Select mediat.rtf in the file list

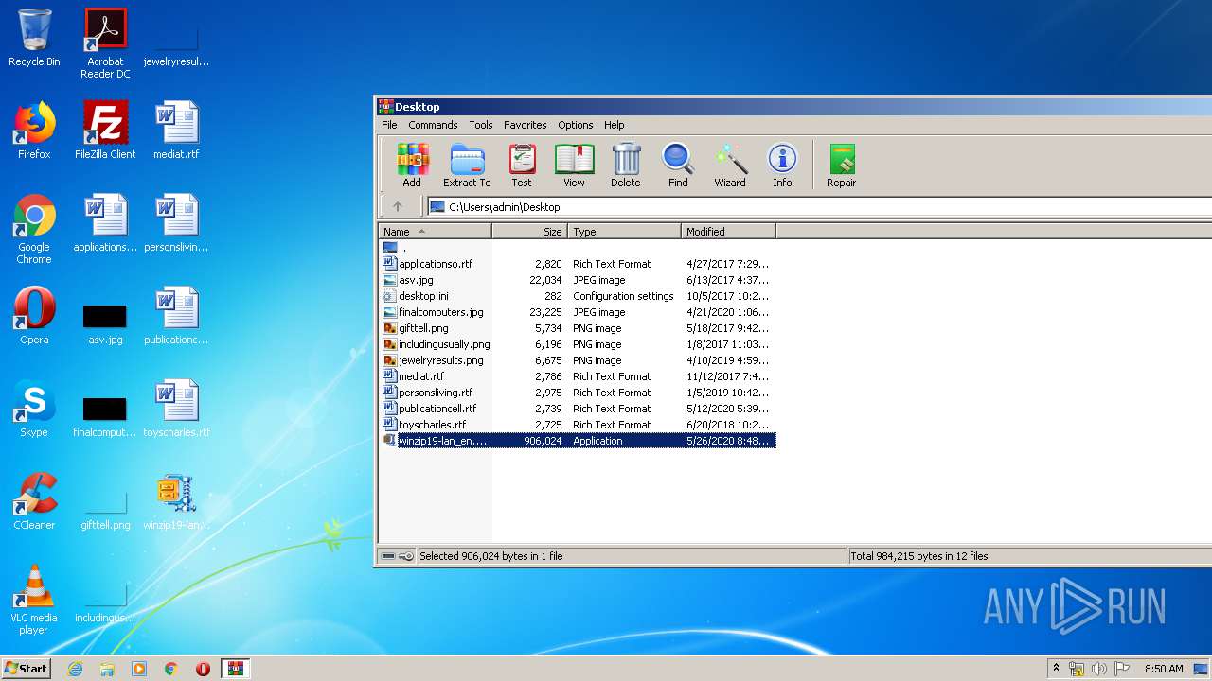[578, 376]
